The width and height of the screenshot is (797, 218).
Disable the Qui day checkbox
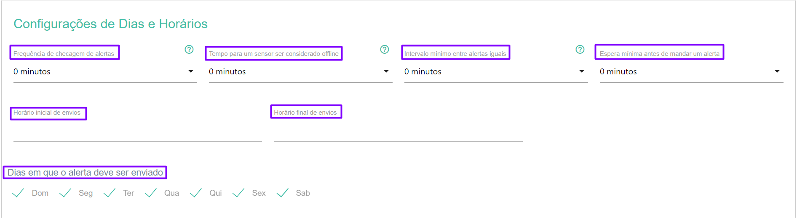(196, 193)
